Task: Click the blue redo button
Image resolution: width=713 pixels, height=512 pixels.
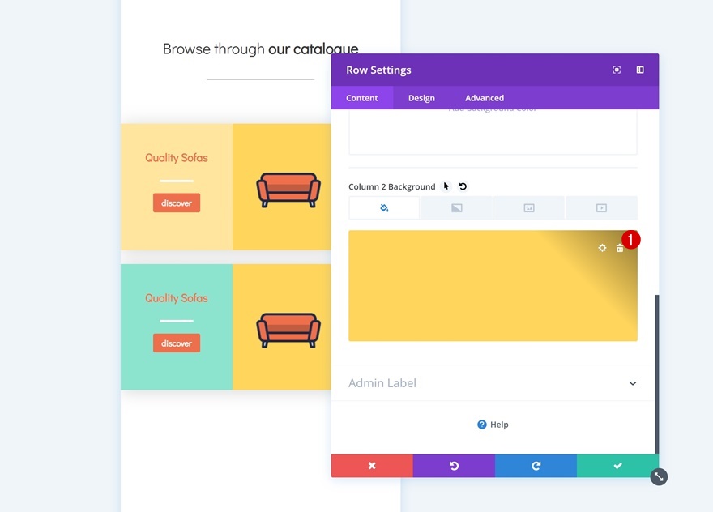Action: pos(536,466)
